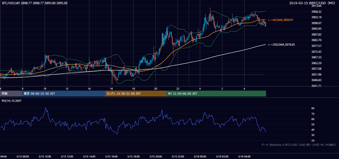This screenshot has width=339, height=159.
Task: Click hour tick 16 under price chart
Action: pos(111,89)
